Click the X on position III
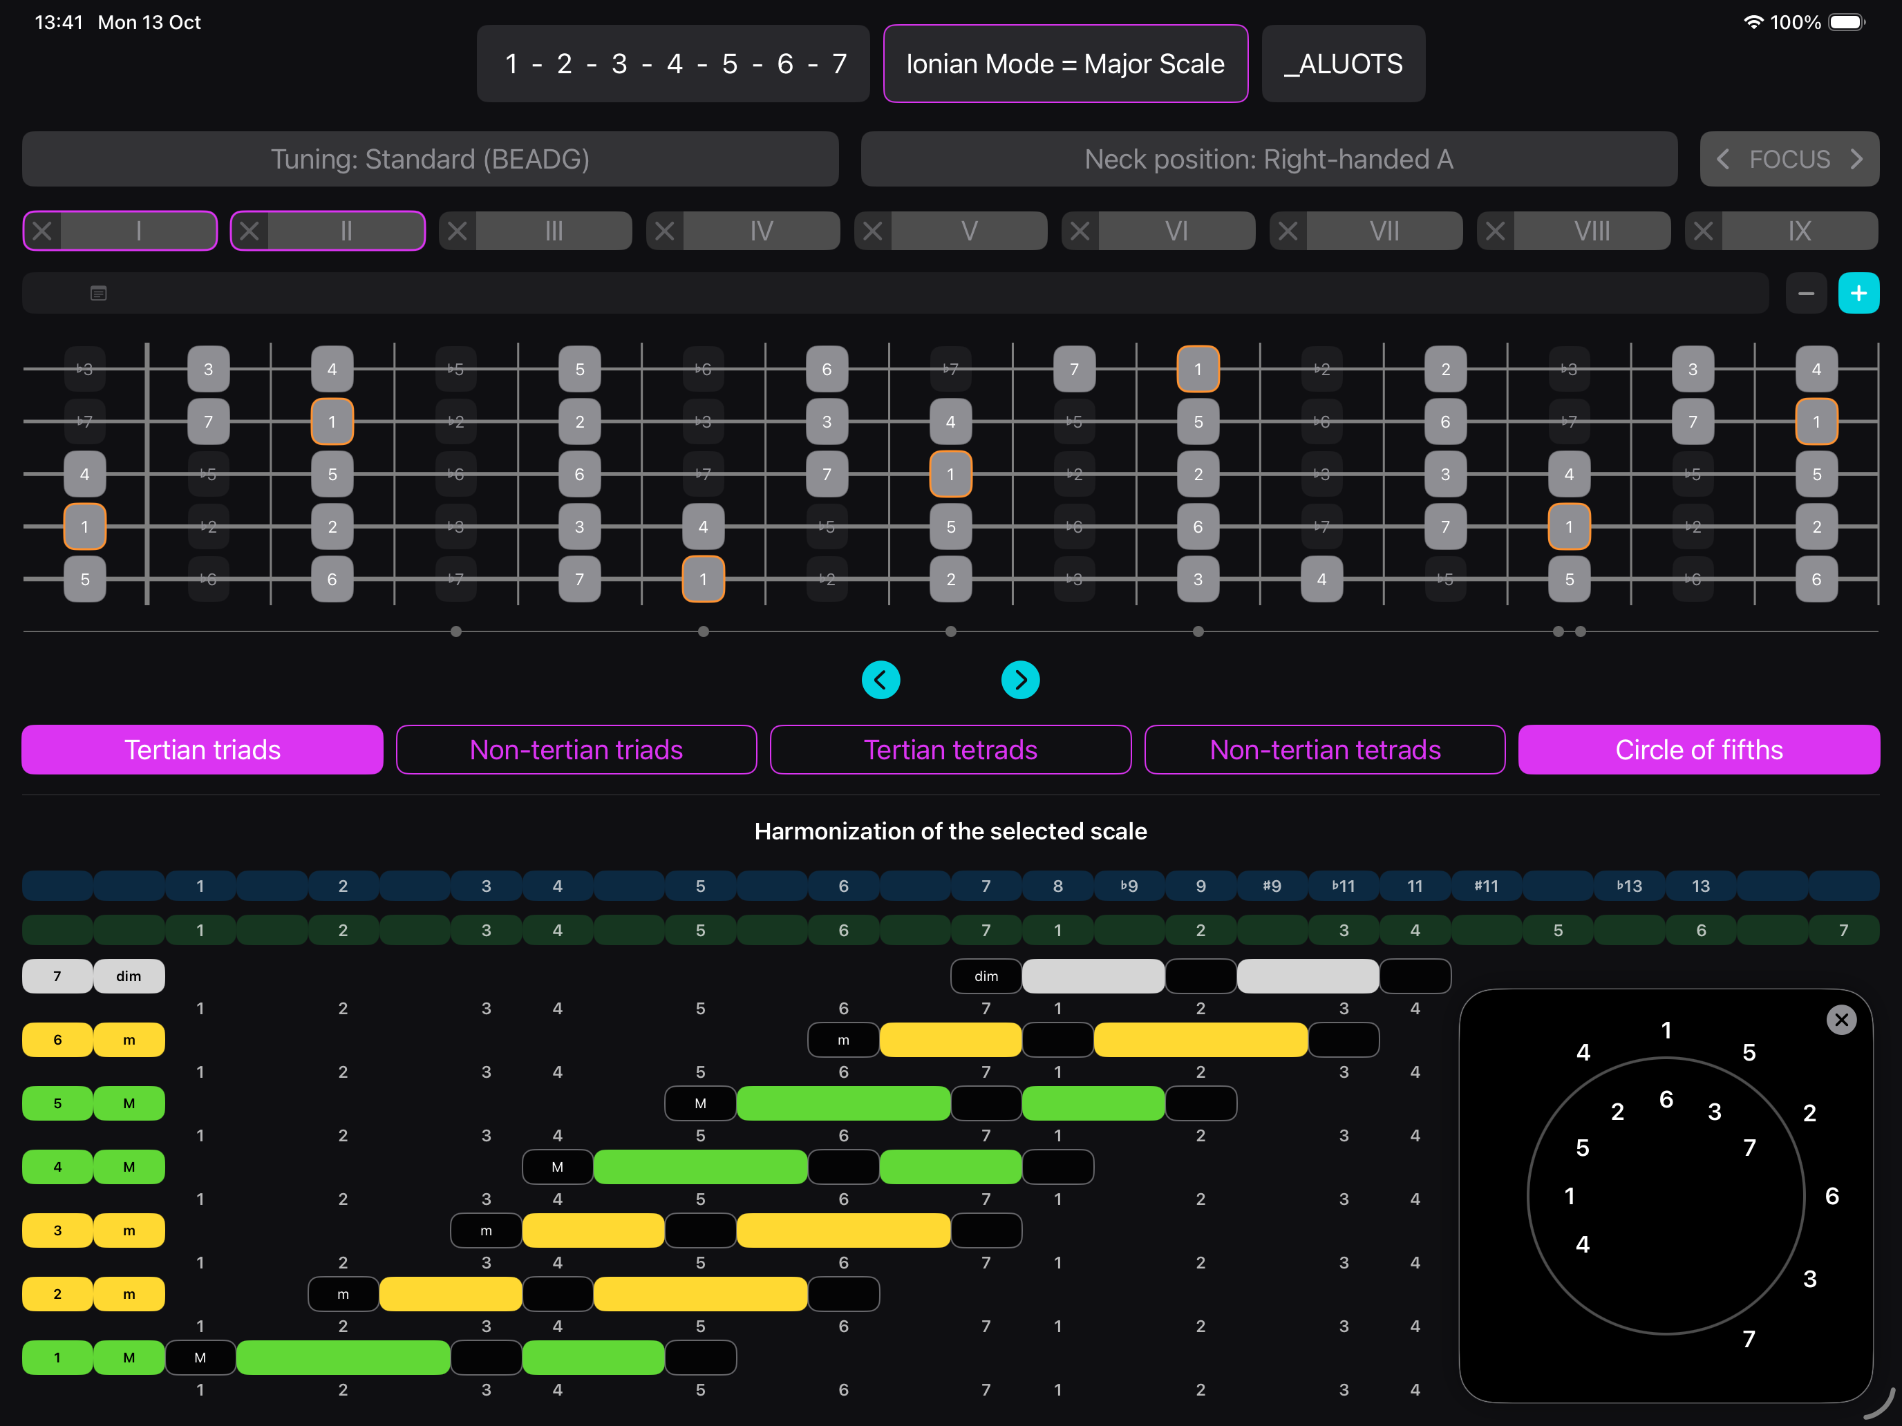Image resolution: width=1902 pixels, height=1426 pixels. pyautogui.click(x=458, y=231)
